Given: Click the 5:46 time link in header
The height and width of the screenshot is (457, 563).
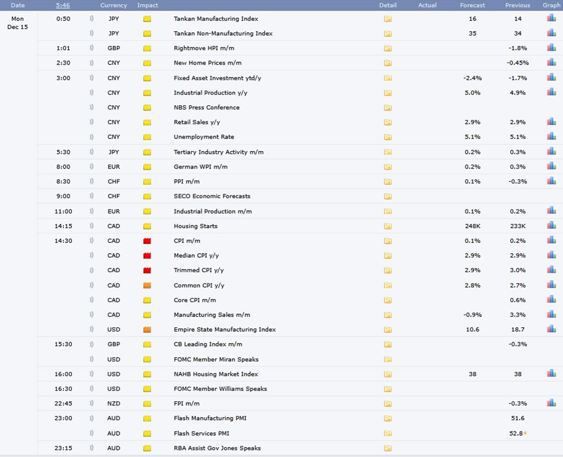Looking at the screenshot, I should tap(63, 5).
